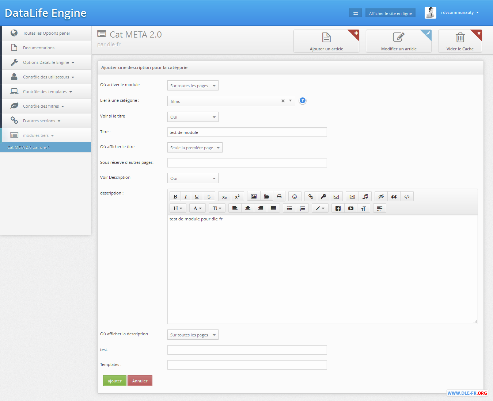The height and width of the screenshot is (401, 493).
Task: Insert a numbered list
Action: [302, 208]
